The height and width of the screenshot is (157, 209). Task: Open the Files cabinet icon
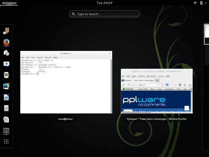click(6, 108)
